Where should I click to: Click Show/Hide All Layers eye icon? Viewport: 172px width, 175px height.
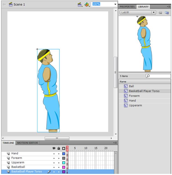point(54,148)
